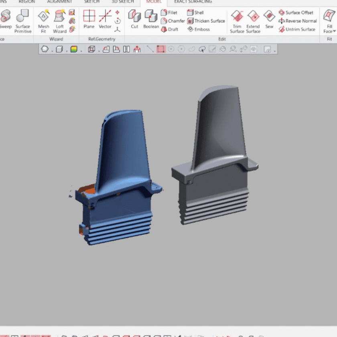
Task: Select the Surface Primitive tool
Action: [22, 20]
